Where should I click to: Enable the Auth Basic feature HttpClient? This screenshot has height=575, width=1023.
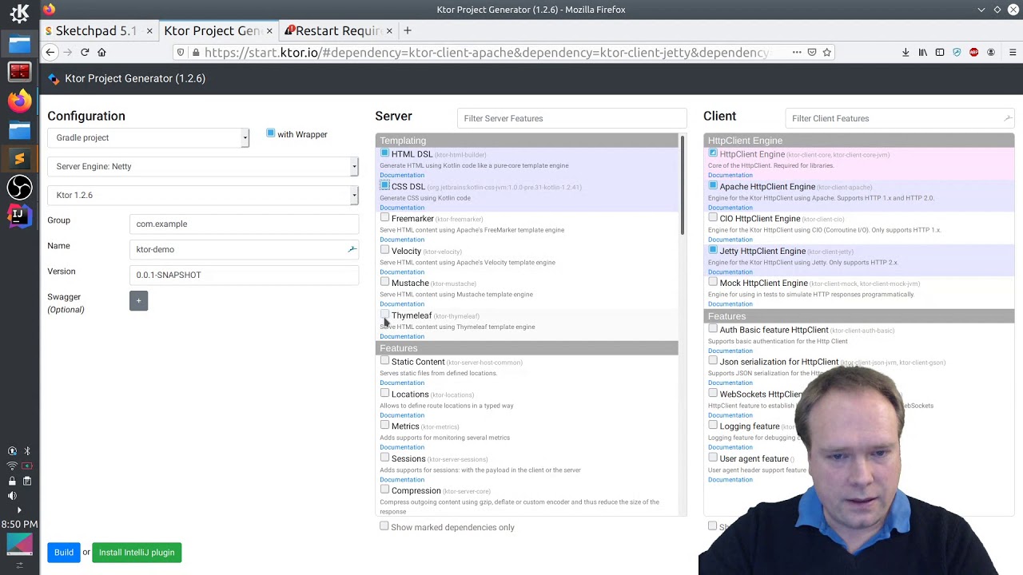click(713, 329)
